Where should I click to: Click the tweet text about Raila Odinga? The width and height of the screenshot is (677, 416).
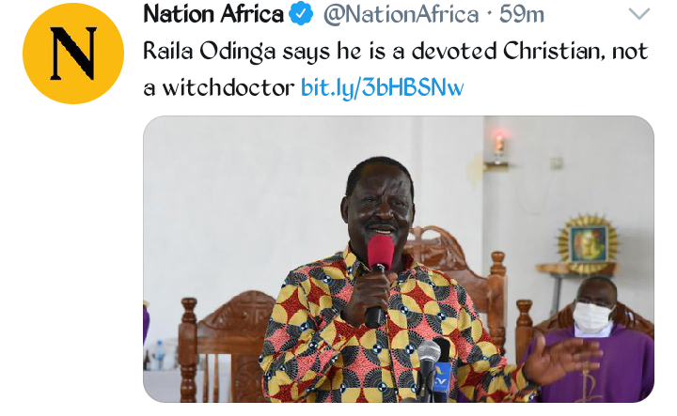396,69
